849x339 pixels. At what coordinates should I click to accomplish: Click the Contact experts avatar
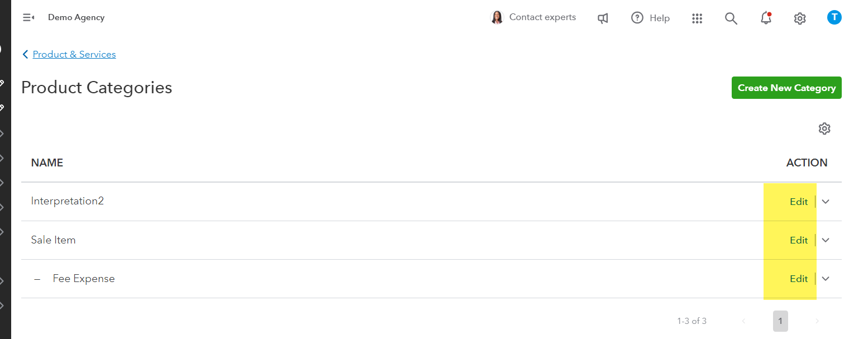497,18
